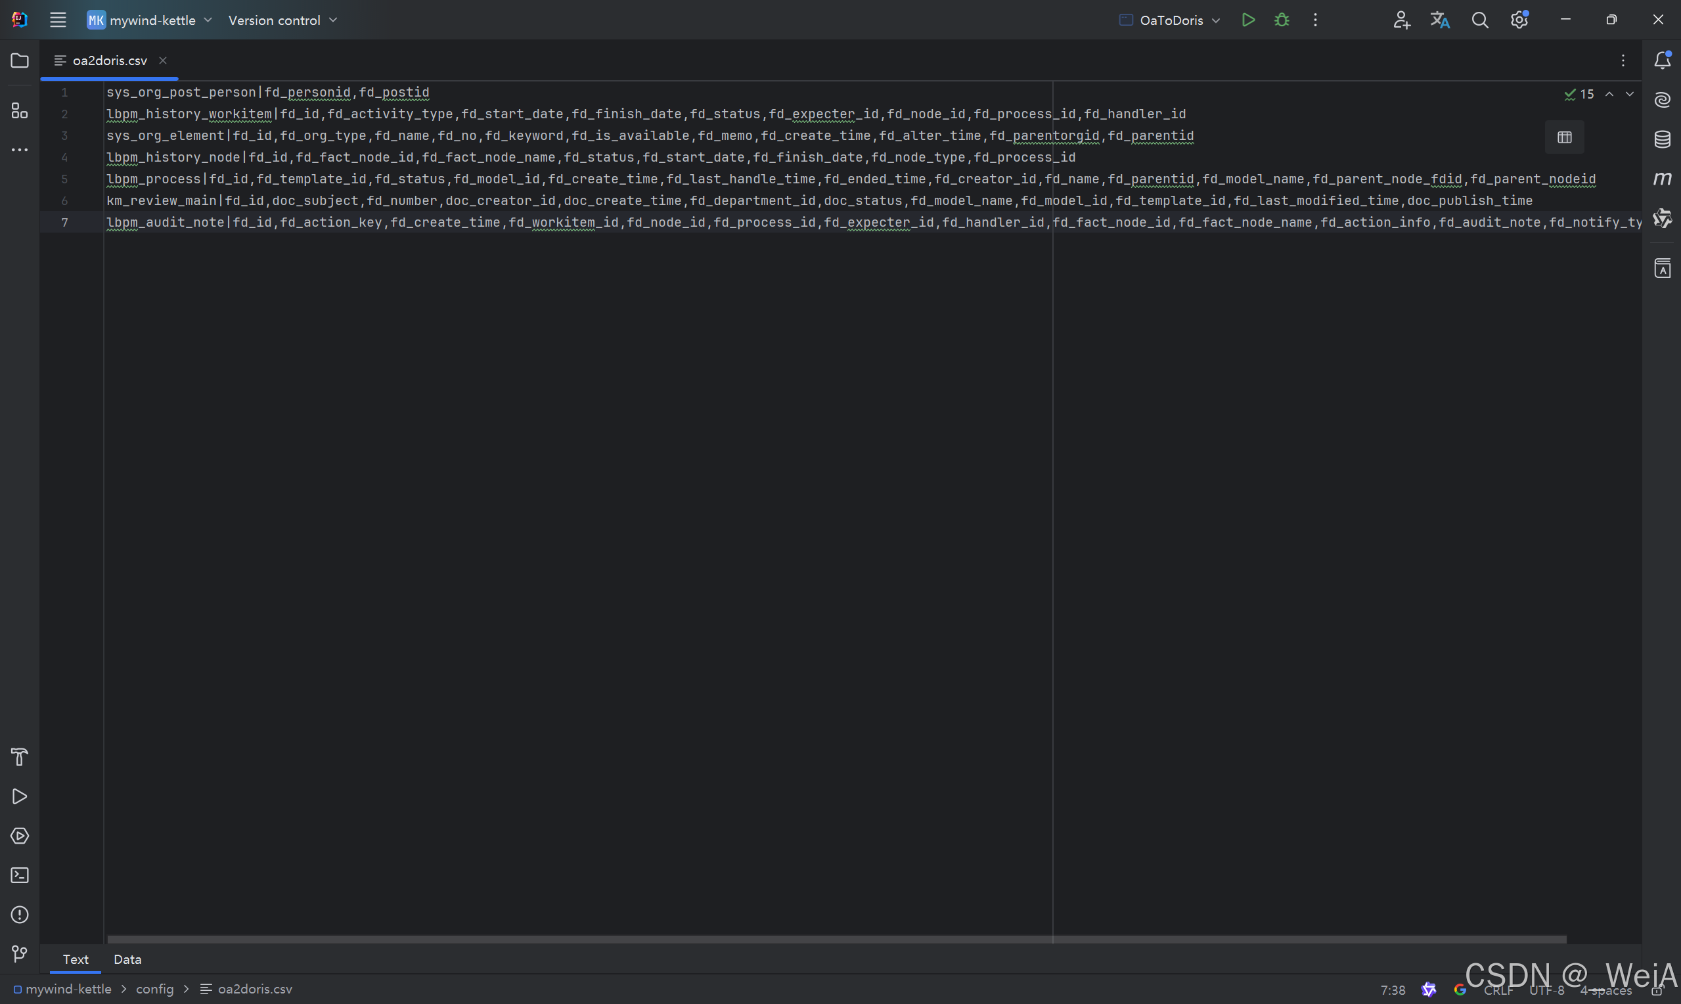
Task: Open the Terminal tool window
Action: coord(20,875)
